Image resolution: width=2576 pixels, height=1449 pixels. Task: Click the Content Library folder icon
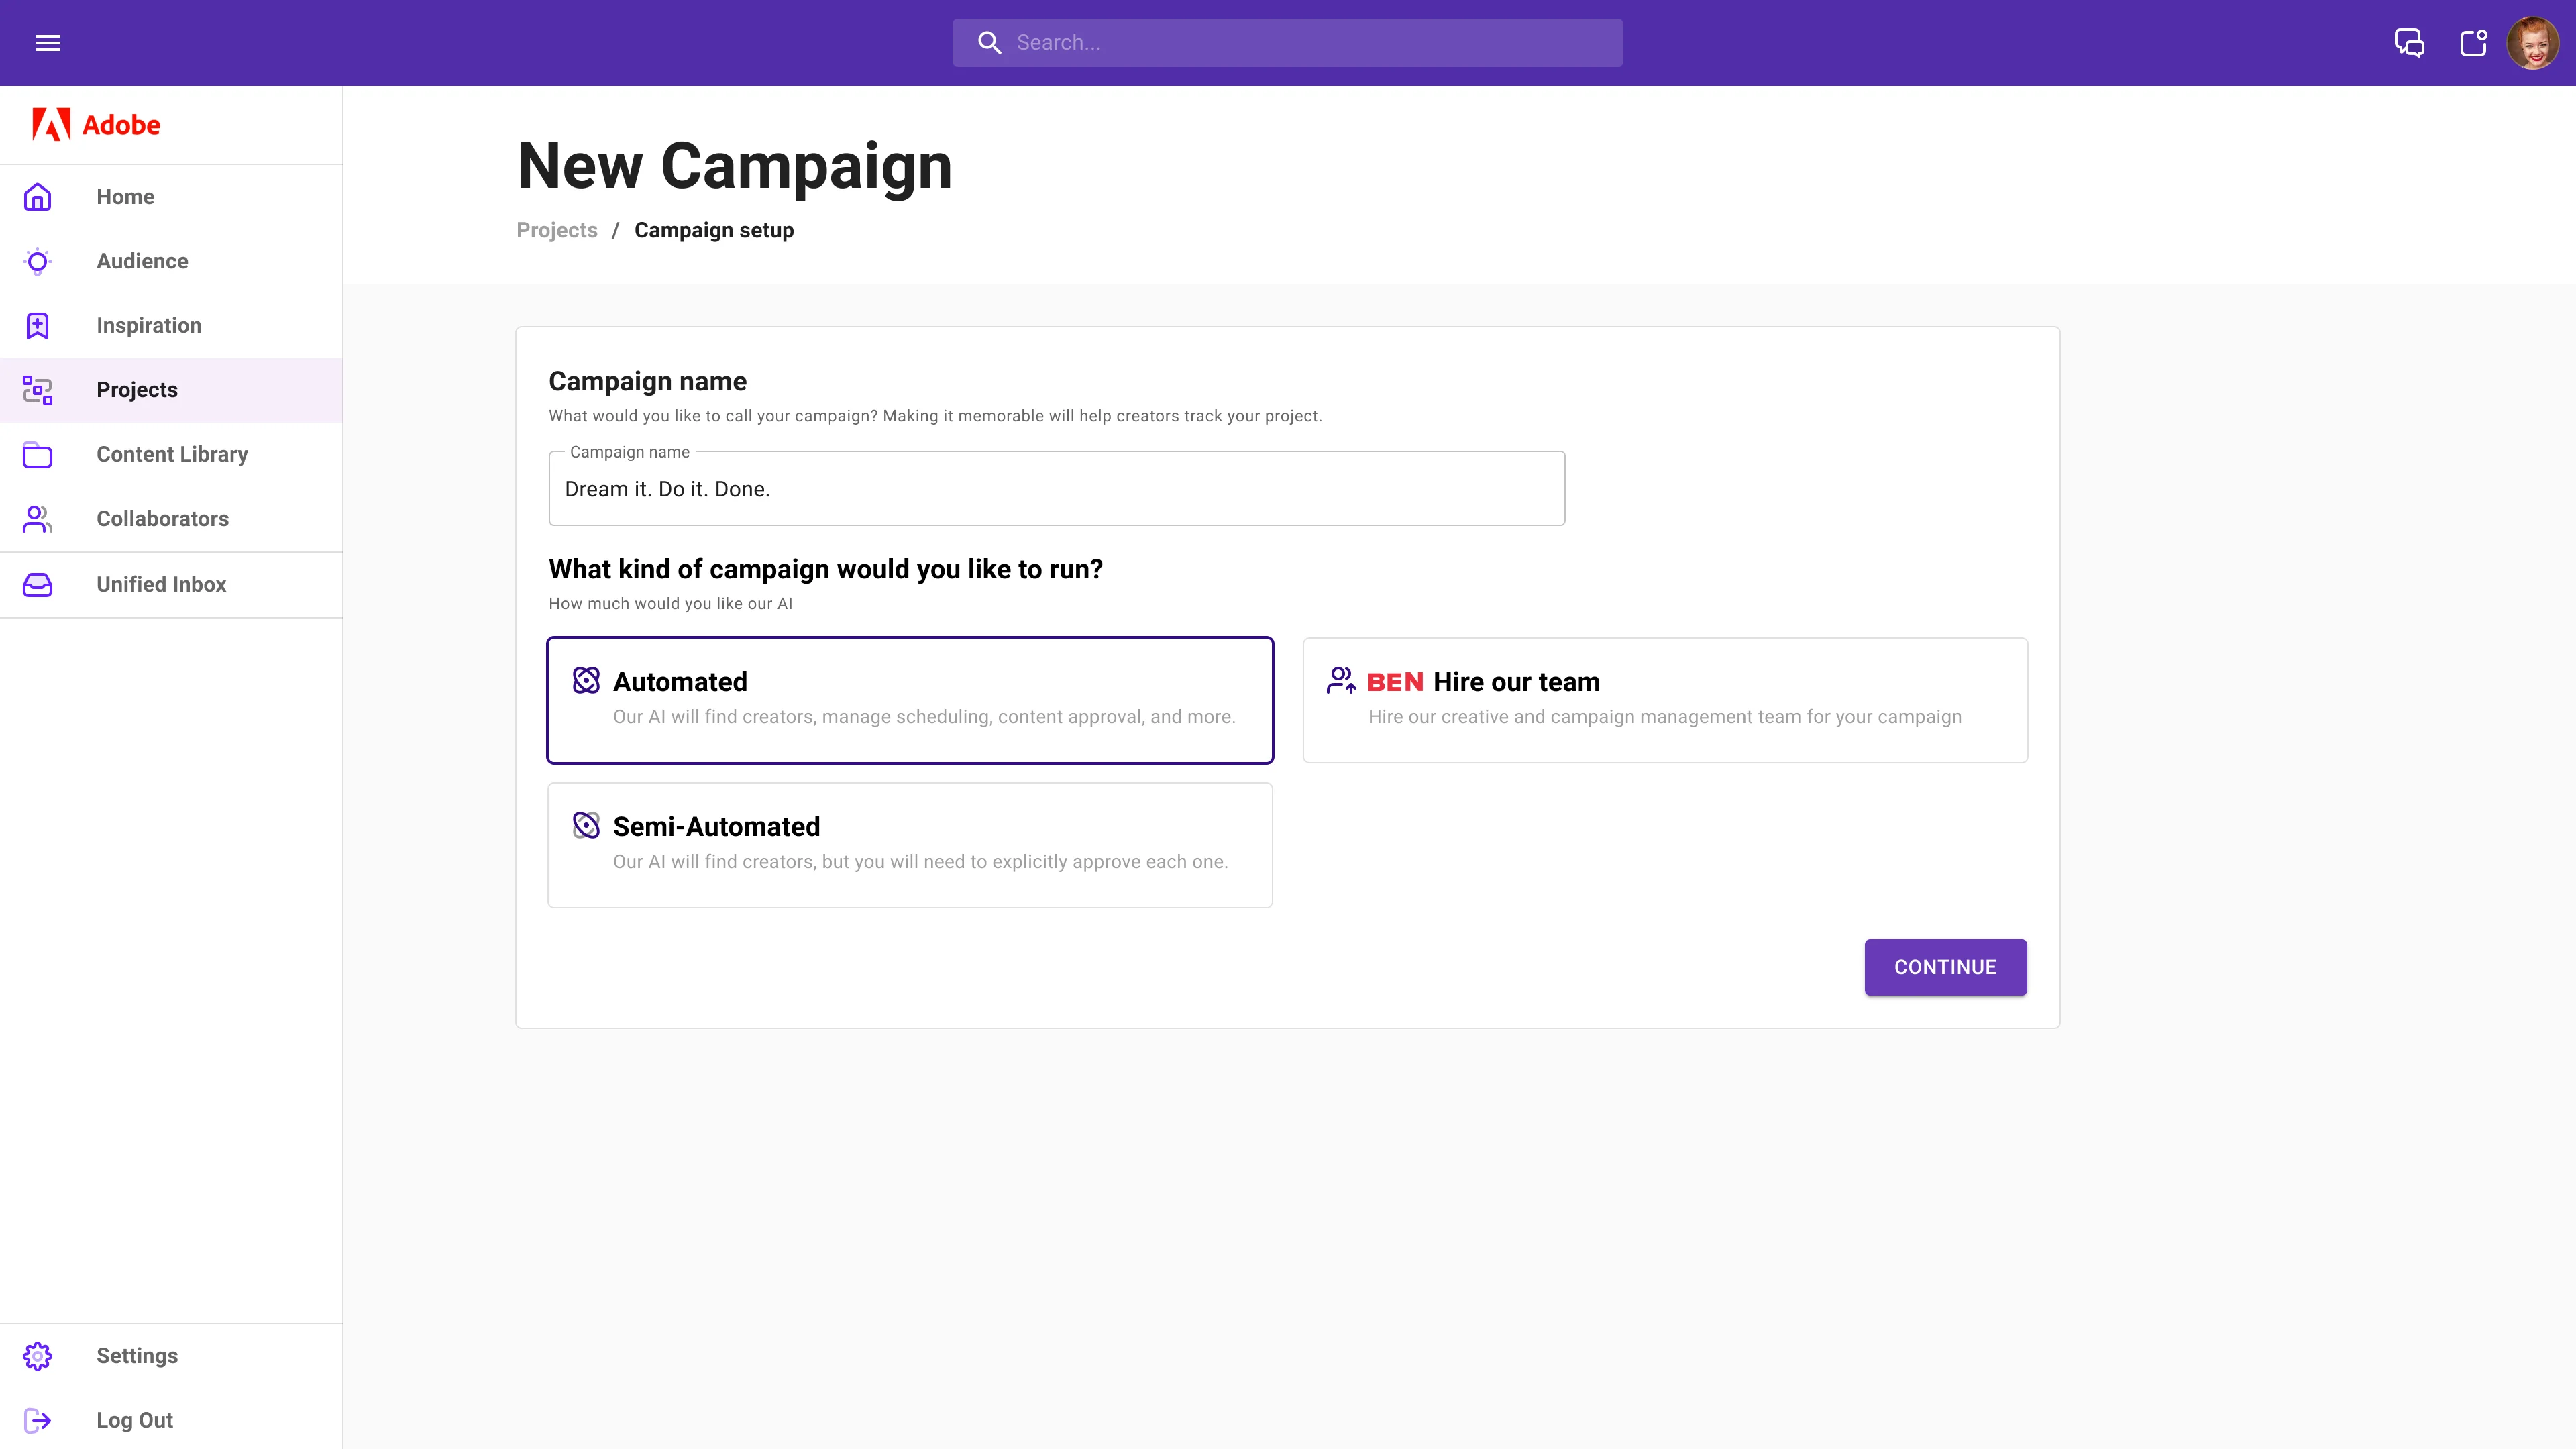[38, 455]
